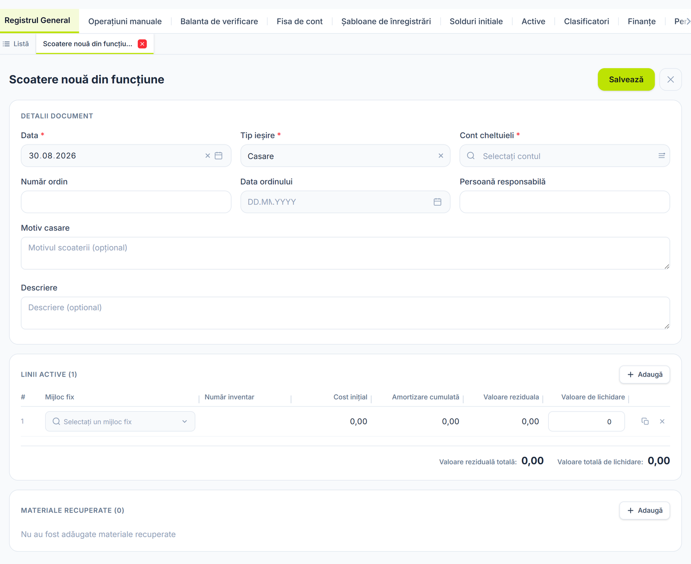This screenshot has height=564, width=691.
Task: Open the Balanta de verificare tab
Action: 219,21
